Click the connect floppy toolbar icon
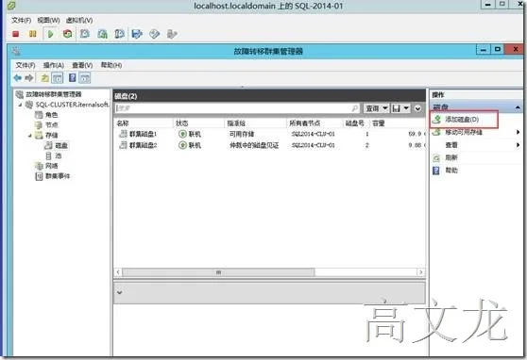The height and width of the screenshot is (360, 527). (x=137, y=34)
